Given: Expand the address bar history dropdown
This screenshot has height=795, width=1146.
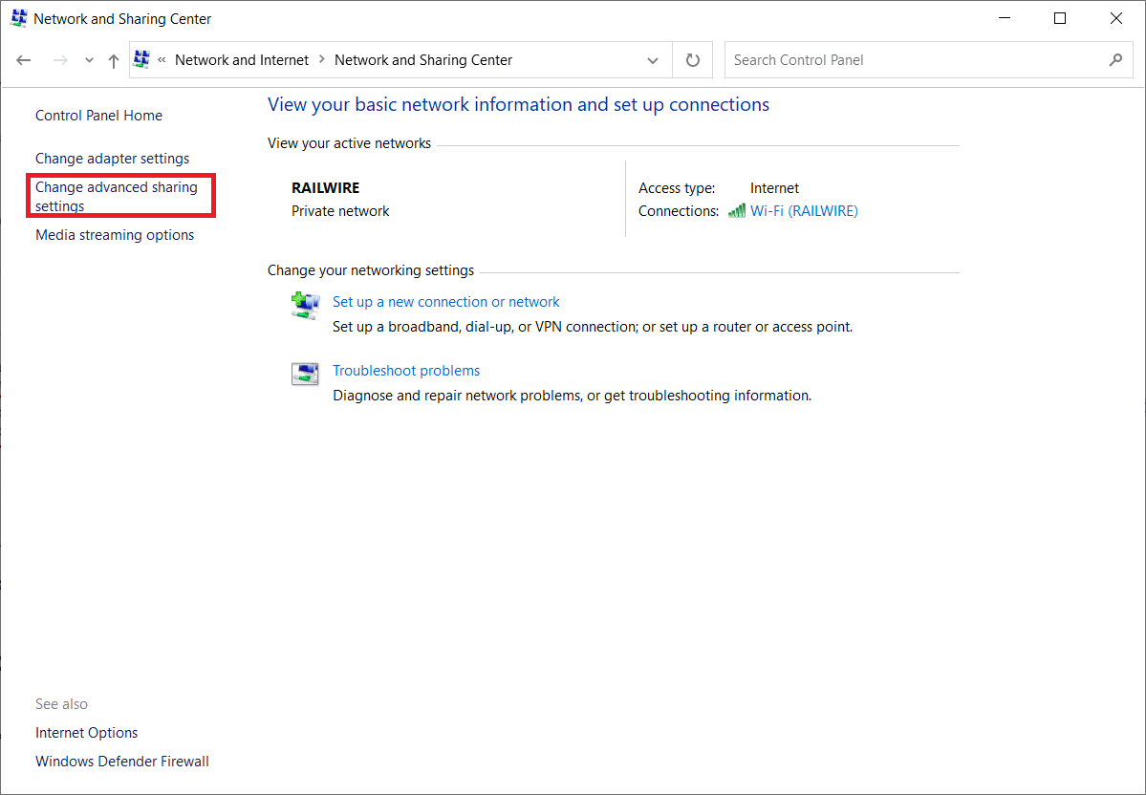Looking at the screenshot, I should click(x=653, y=60).
